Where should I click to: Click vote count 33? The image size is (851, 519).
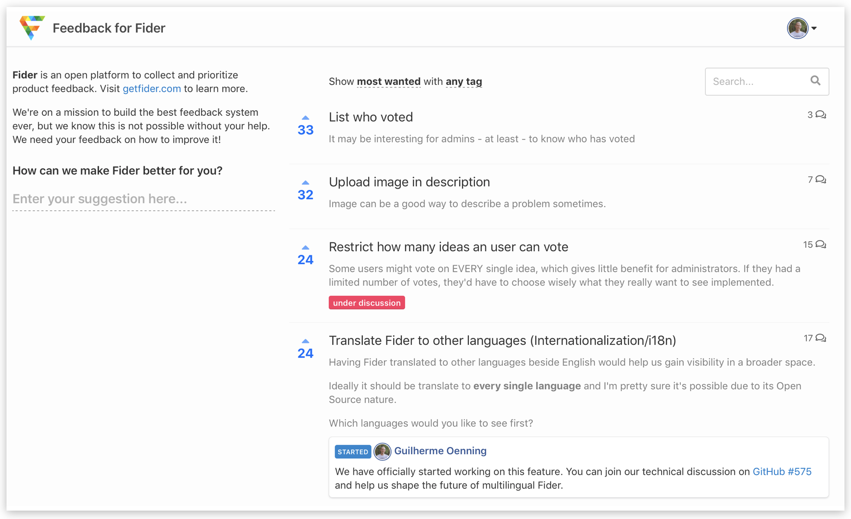click(306, 130)
